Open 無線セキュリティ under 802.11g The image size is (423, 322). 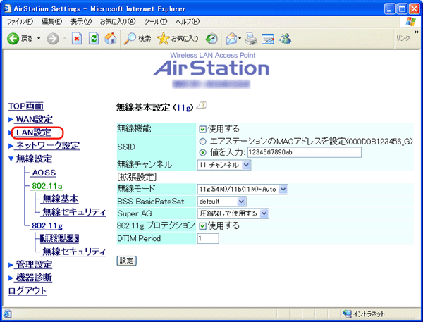tap(74, 252)
